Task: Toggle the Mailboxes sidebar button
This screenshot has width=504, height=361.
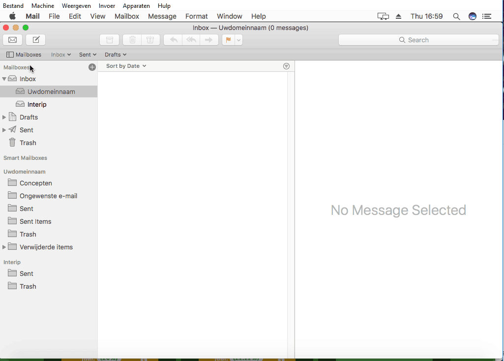Action: [x=24, y=55]
